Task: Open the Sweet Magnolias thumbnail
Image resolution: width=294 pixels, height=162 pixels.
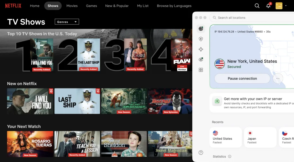Action: (x=170, y=144)
